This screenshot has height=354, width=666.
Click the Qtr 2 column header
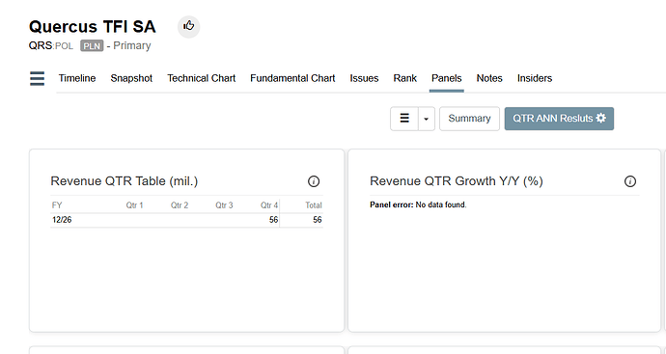[x=180, y=205]
